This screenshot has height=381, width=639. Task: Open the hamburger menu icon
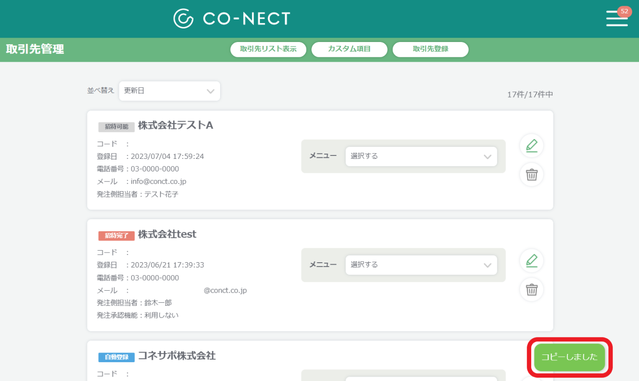tap(617, 18)
